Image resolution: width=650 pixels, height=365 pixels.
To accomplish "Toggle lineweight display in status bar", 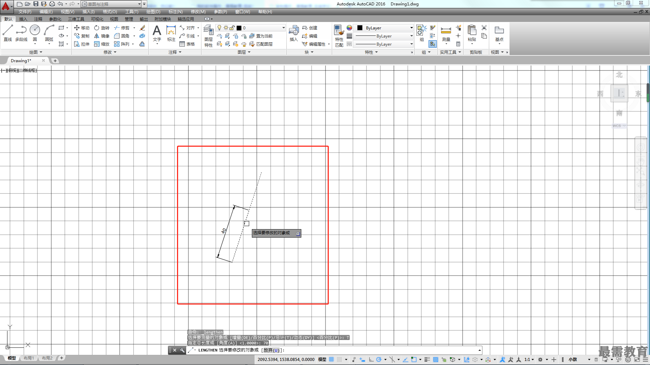I will [427, 359].
